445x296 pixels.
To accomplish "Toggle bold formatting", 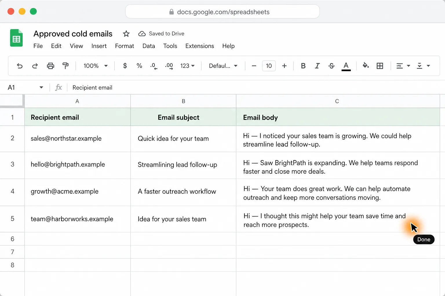I will [303, 66].
